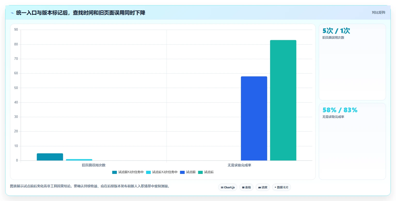Click the icon in the Chart.js chip
Image resolution: width=396 pixels, height=201 pixels.
point(222,188)
